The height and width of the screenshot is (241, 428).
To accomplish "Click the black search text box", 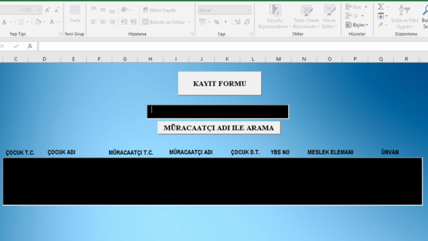I will (x=218, y=111).
